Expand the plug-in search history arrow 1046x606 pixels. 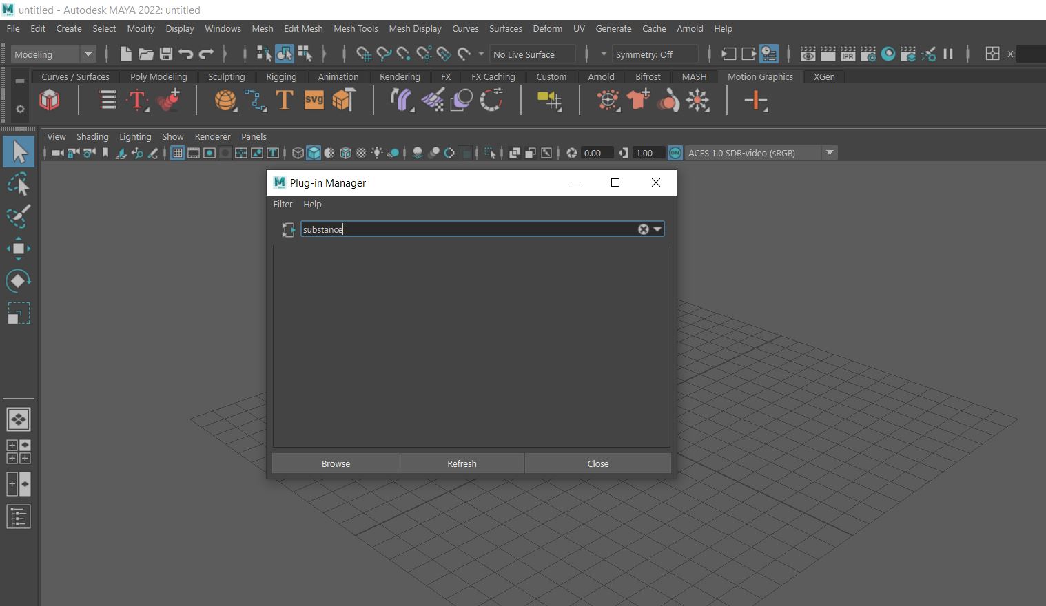[657, 229]
